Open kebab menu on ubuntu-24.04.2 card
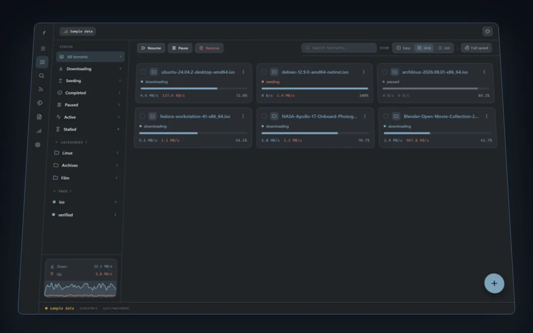 click(x=243, y=72)
